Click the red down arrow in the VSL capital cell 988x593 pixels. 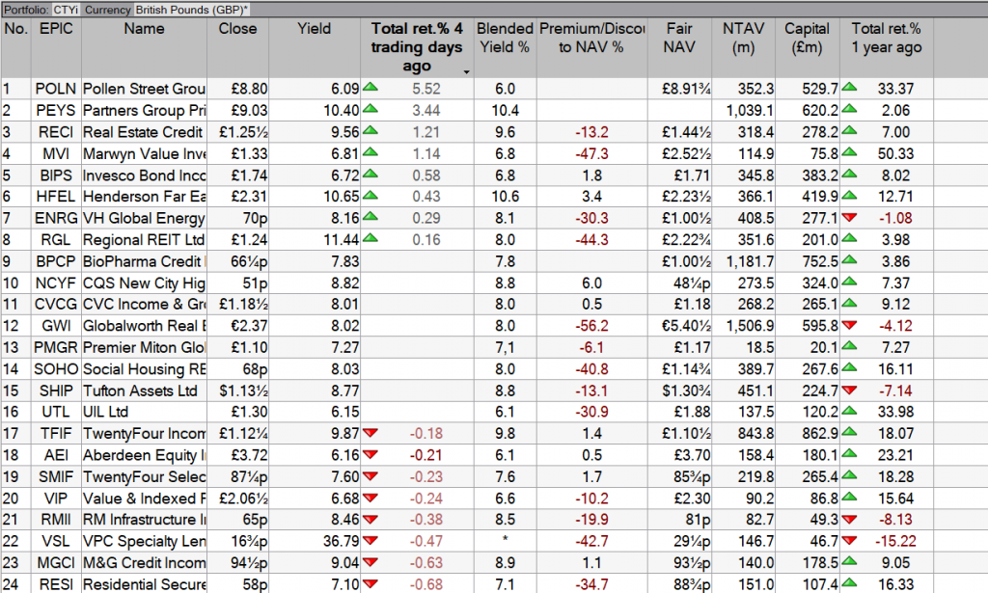pyautogui.click(x=849, y=540)
